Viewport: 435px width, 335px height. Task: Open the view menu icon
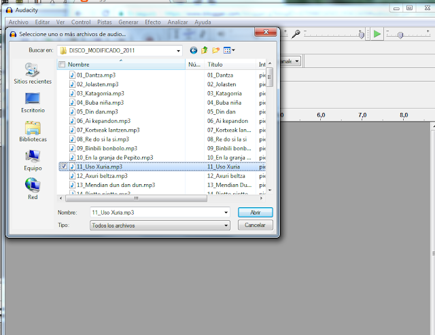tap(229, 50)
